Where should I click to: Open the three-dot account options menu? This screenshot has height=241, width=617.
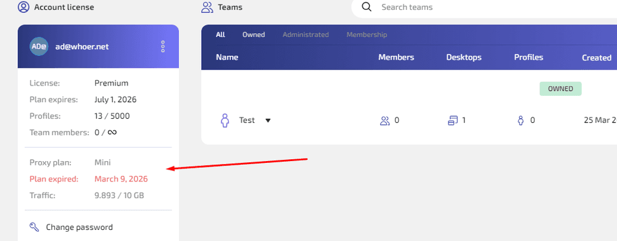click(x=163, y=47)
